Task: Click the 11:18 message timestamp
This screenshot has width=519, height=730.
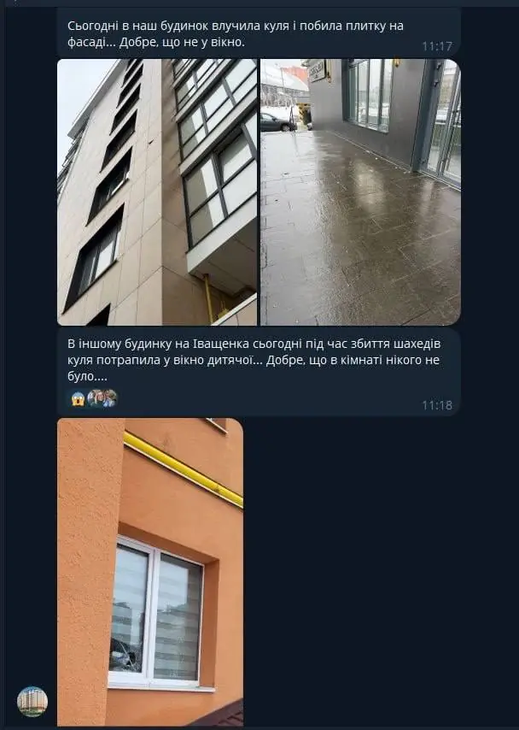Action: point(437,405)
